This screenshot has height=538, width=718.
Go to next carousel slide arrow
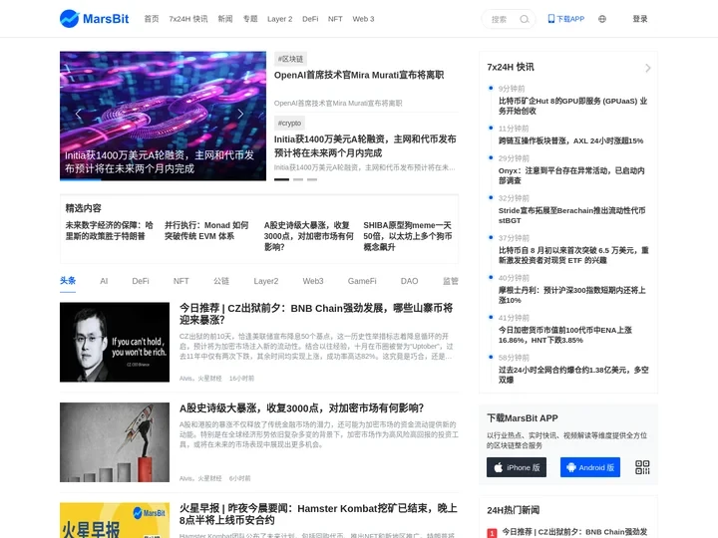click(x=240, y=115)
